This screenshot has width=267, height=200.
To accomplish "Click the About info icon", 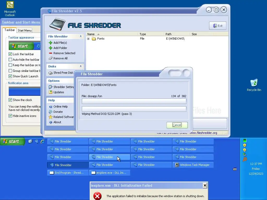I will pos(51,122).
